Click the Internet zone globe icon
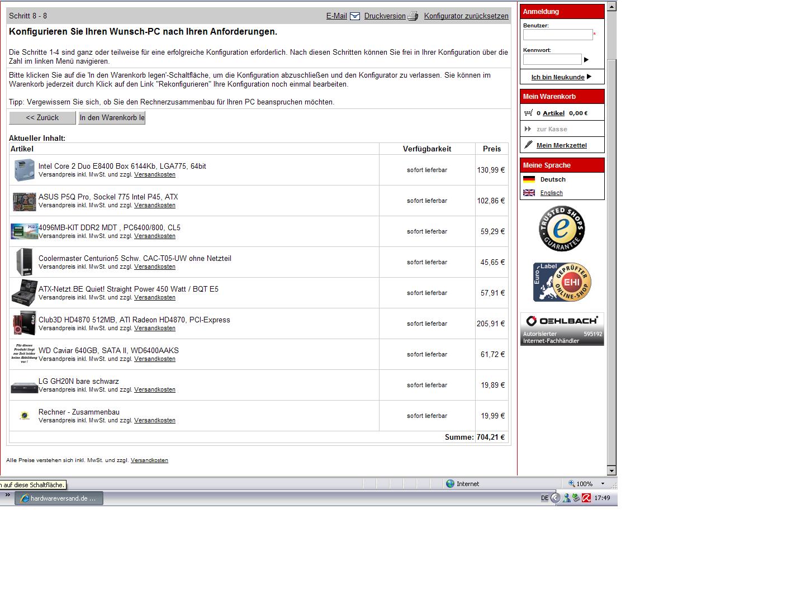 click(x=450, y=484)
